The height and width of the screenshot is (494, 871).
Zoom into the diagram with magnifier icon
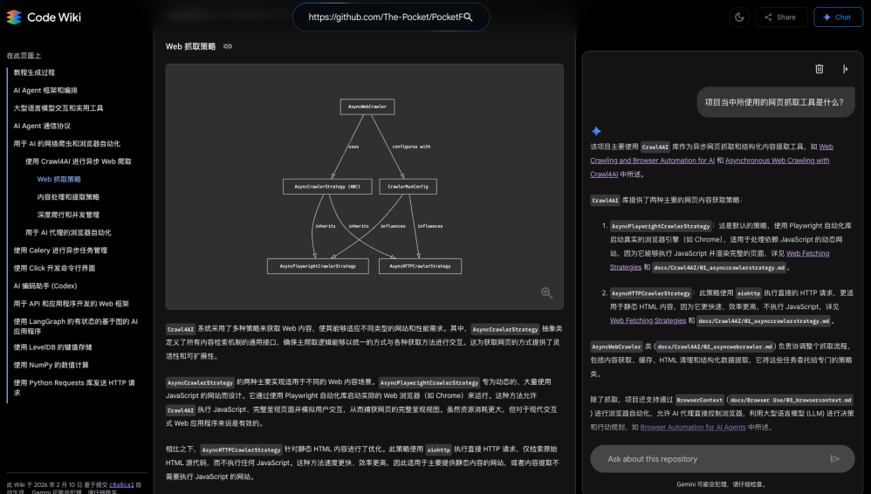pos(546,293)
